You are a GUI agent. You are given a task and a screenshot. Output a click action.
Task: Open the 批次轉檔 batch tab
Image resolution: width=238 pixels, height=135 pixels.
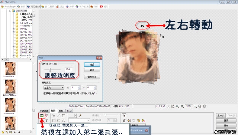point(48,7)
